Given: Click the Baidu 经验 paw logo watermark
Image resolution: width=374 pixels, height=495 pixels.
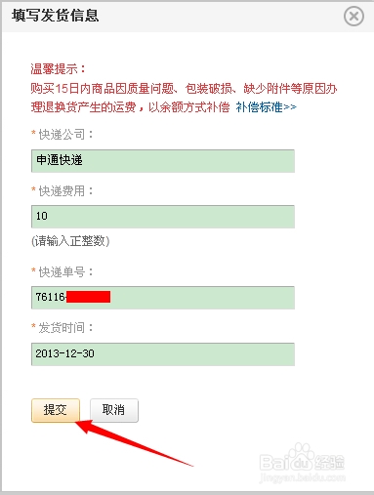Looking at the screenshot, I should tap(302, 457).
